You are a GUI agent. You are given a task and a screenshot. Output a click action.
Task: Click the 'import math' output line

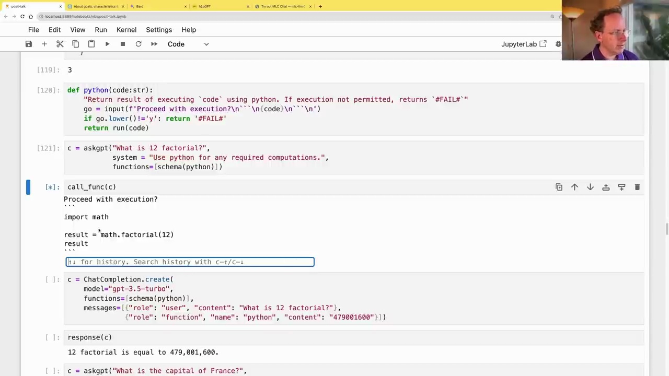coord(86,217)
